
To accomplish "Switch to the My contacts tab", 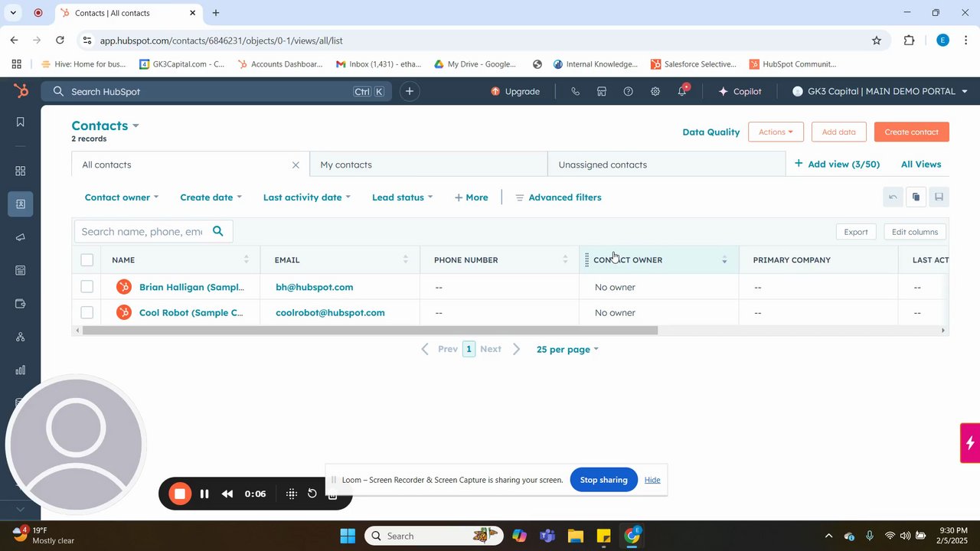I will click(429, 165).
